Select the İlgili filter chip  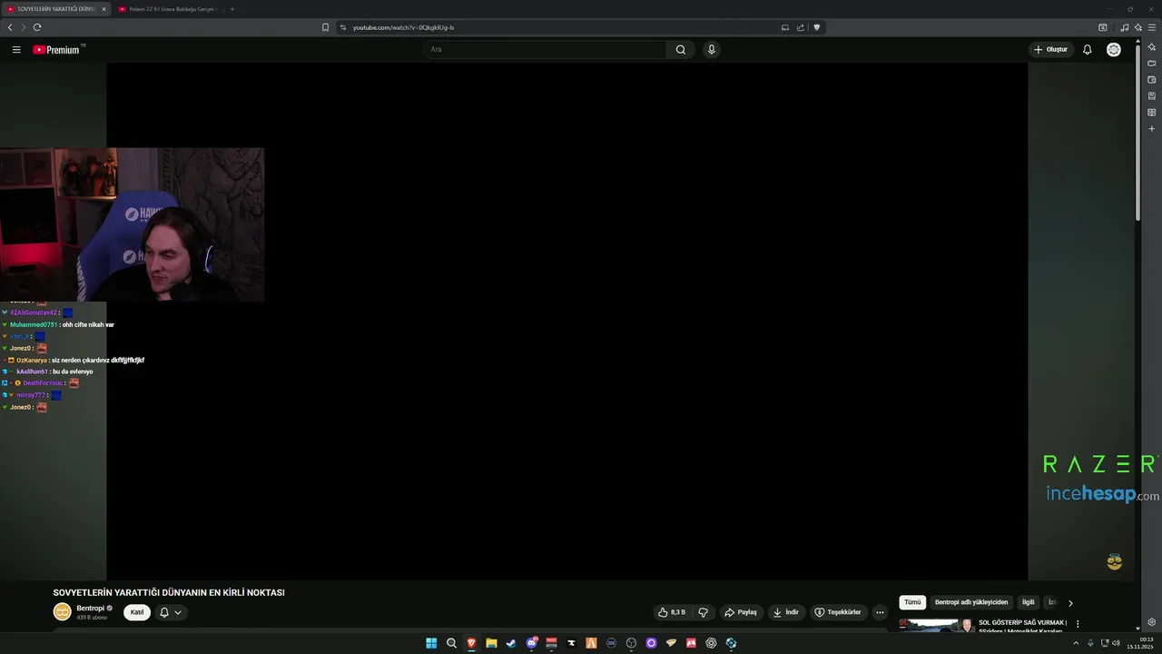tap(1029, 602)
